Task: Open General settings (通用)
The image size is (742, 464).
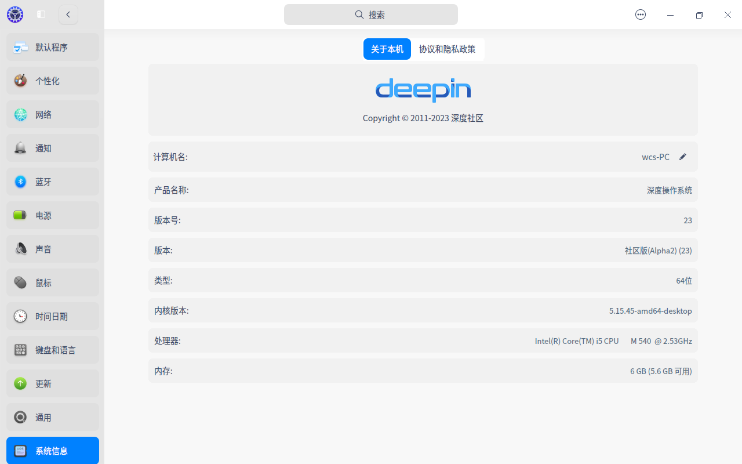Action: coord(52,417)
